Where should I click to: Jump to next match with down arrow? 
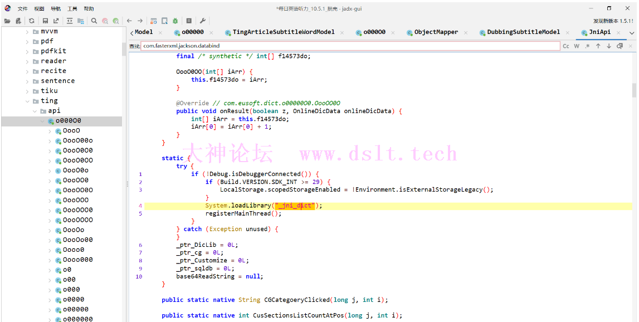click(609, 46)
